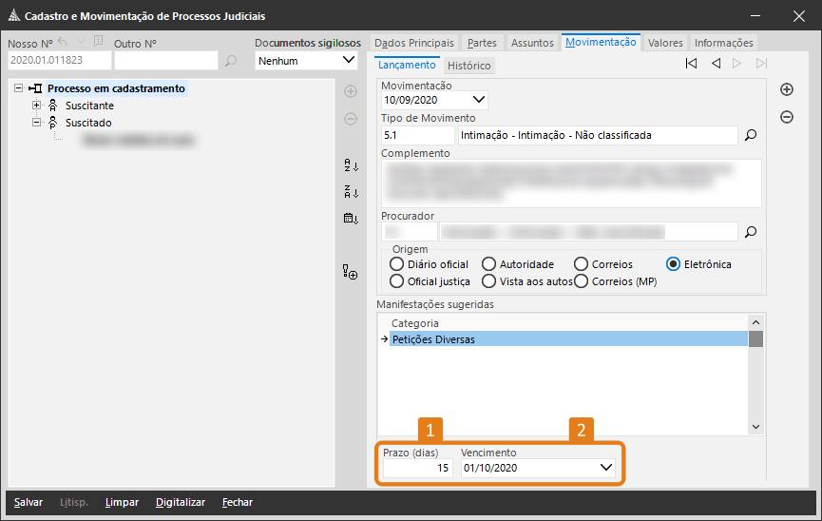Click Salvar to save the process

click(28, 502)
